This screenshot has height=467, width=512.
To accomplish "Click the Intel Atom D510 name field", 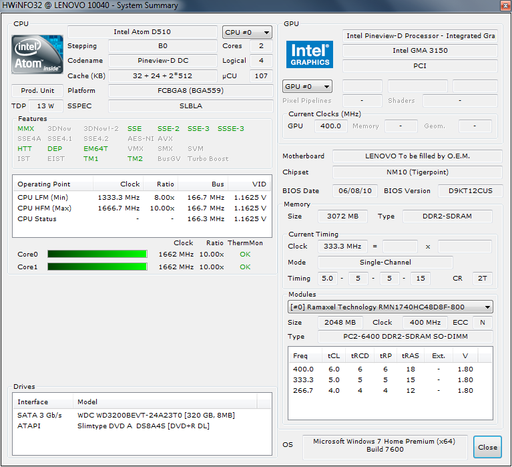I will click(x=143, y=32).
